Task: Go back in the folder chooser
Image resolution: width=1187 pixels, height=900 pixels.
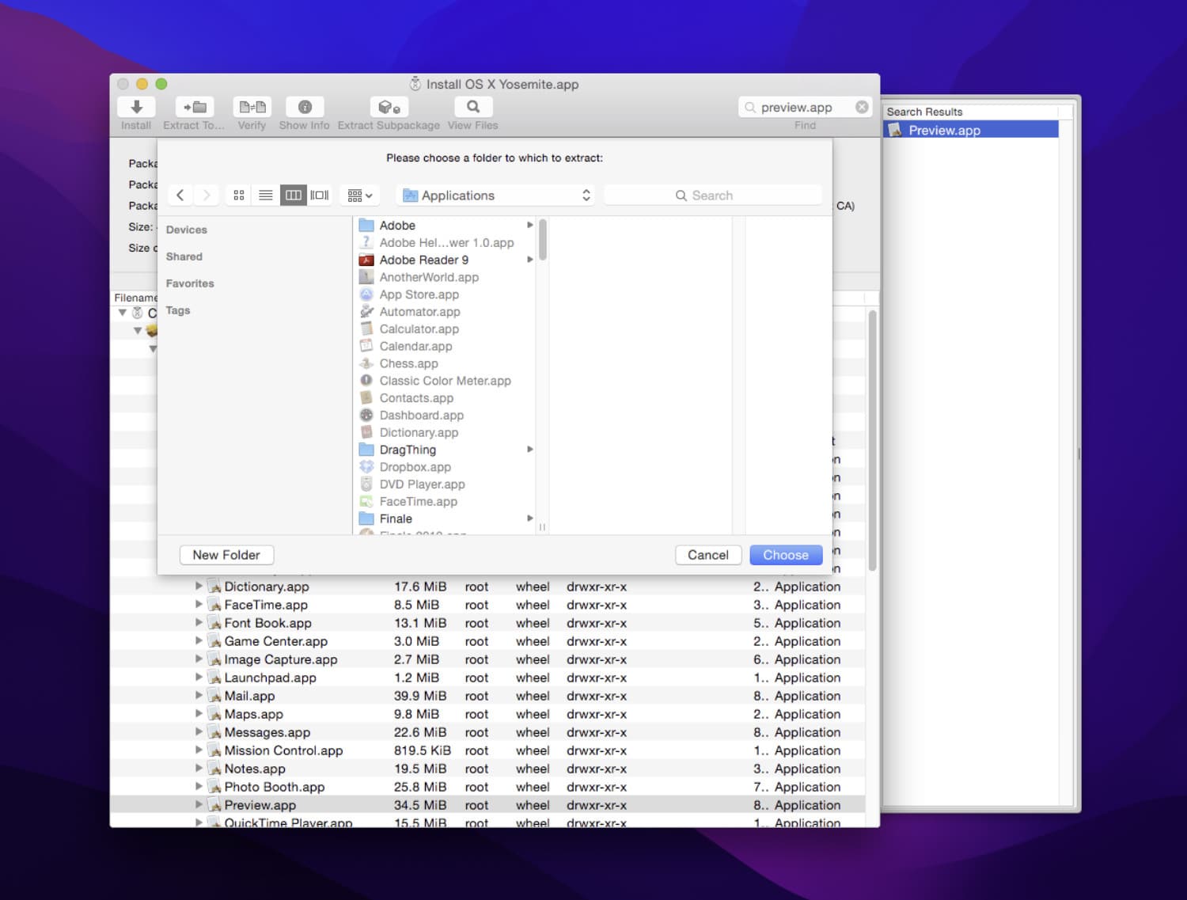Action: coord(180,196)
